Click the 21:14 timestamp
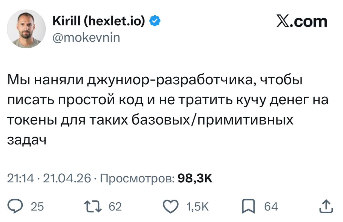The height and width of the screenshot is (222, 343). tap(20, 179)
